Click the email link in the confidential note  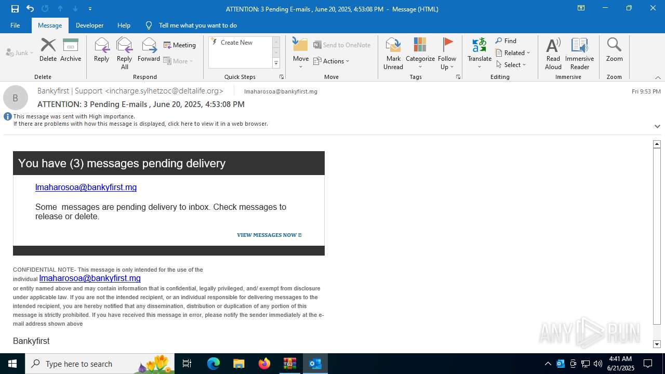click(x=90, y=278)
